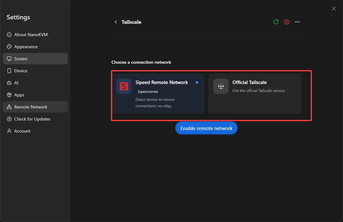The image size is (343, 222).
Task: Click the Account person icon
Action: 9,131
